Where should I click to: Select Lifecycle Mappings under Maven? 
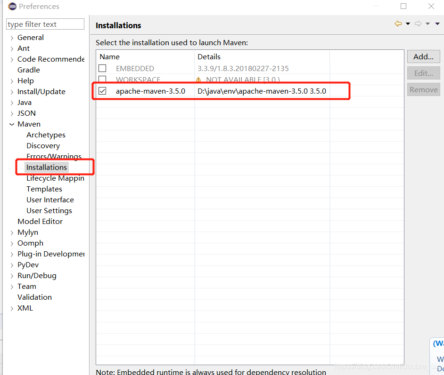pyautogui.click(x=55, y=178)
